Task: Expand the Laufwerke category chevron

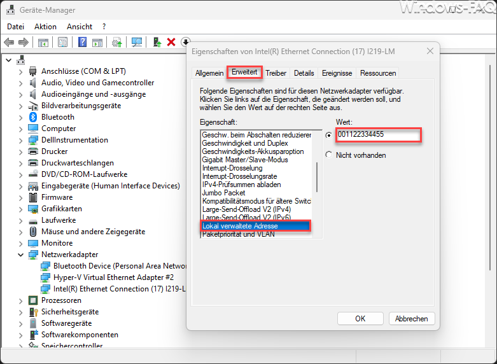Action: coord(20,221)
